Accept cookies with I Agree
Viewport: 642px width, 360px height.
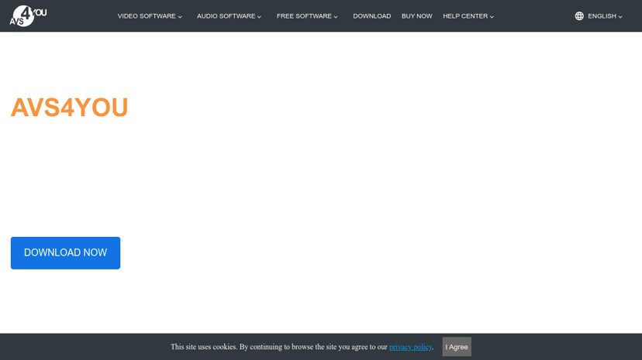[457, 347]
